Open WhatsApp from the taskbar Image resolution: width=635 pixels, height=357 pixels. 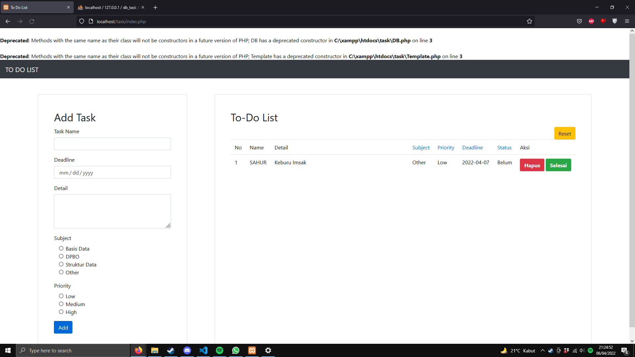(x=236, y=350)
